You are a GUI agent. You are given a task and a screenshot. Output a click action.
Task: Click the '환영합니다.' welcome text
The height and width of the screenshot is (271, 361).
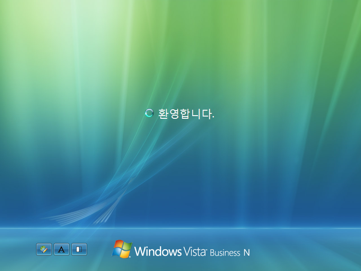click(x=186, y=114)
